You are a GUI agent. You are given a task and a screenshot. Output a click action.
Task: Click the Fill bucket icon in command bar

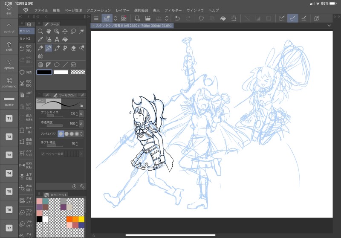(222, 18)
